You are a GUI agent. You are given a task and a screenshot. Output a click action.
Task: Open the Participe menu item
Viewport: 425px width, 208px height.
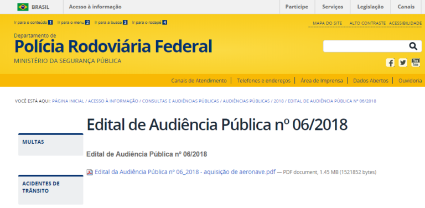click(297, 7)
